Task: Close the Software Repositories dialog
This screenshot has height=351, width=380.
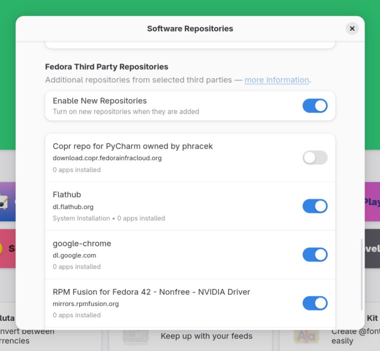Action: 352,28
